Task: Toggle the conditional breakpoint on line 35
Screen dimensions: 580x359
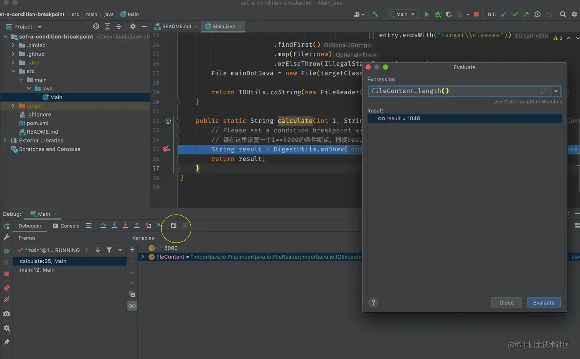Action: [x=166, y=149]
